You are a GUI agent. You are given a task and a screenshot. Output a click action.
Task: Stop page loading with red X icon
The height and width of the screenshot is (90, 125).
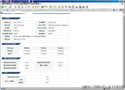pyautogui.click(x=15, y=7)
